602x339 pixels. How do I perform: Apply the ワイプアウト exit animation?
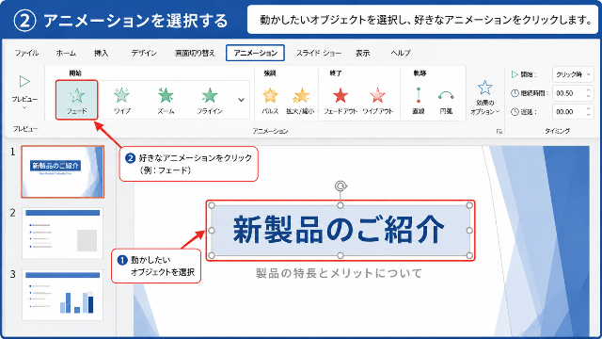[378, 101]
